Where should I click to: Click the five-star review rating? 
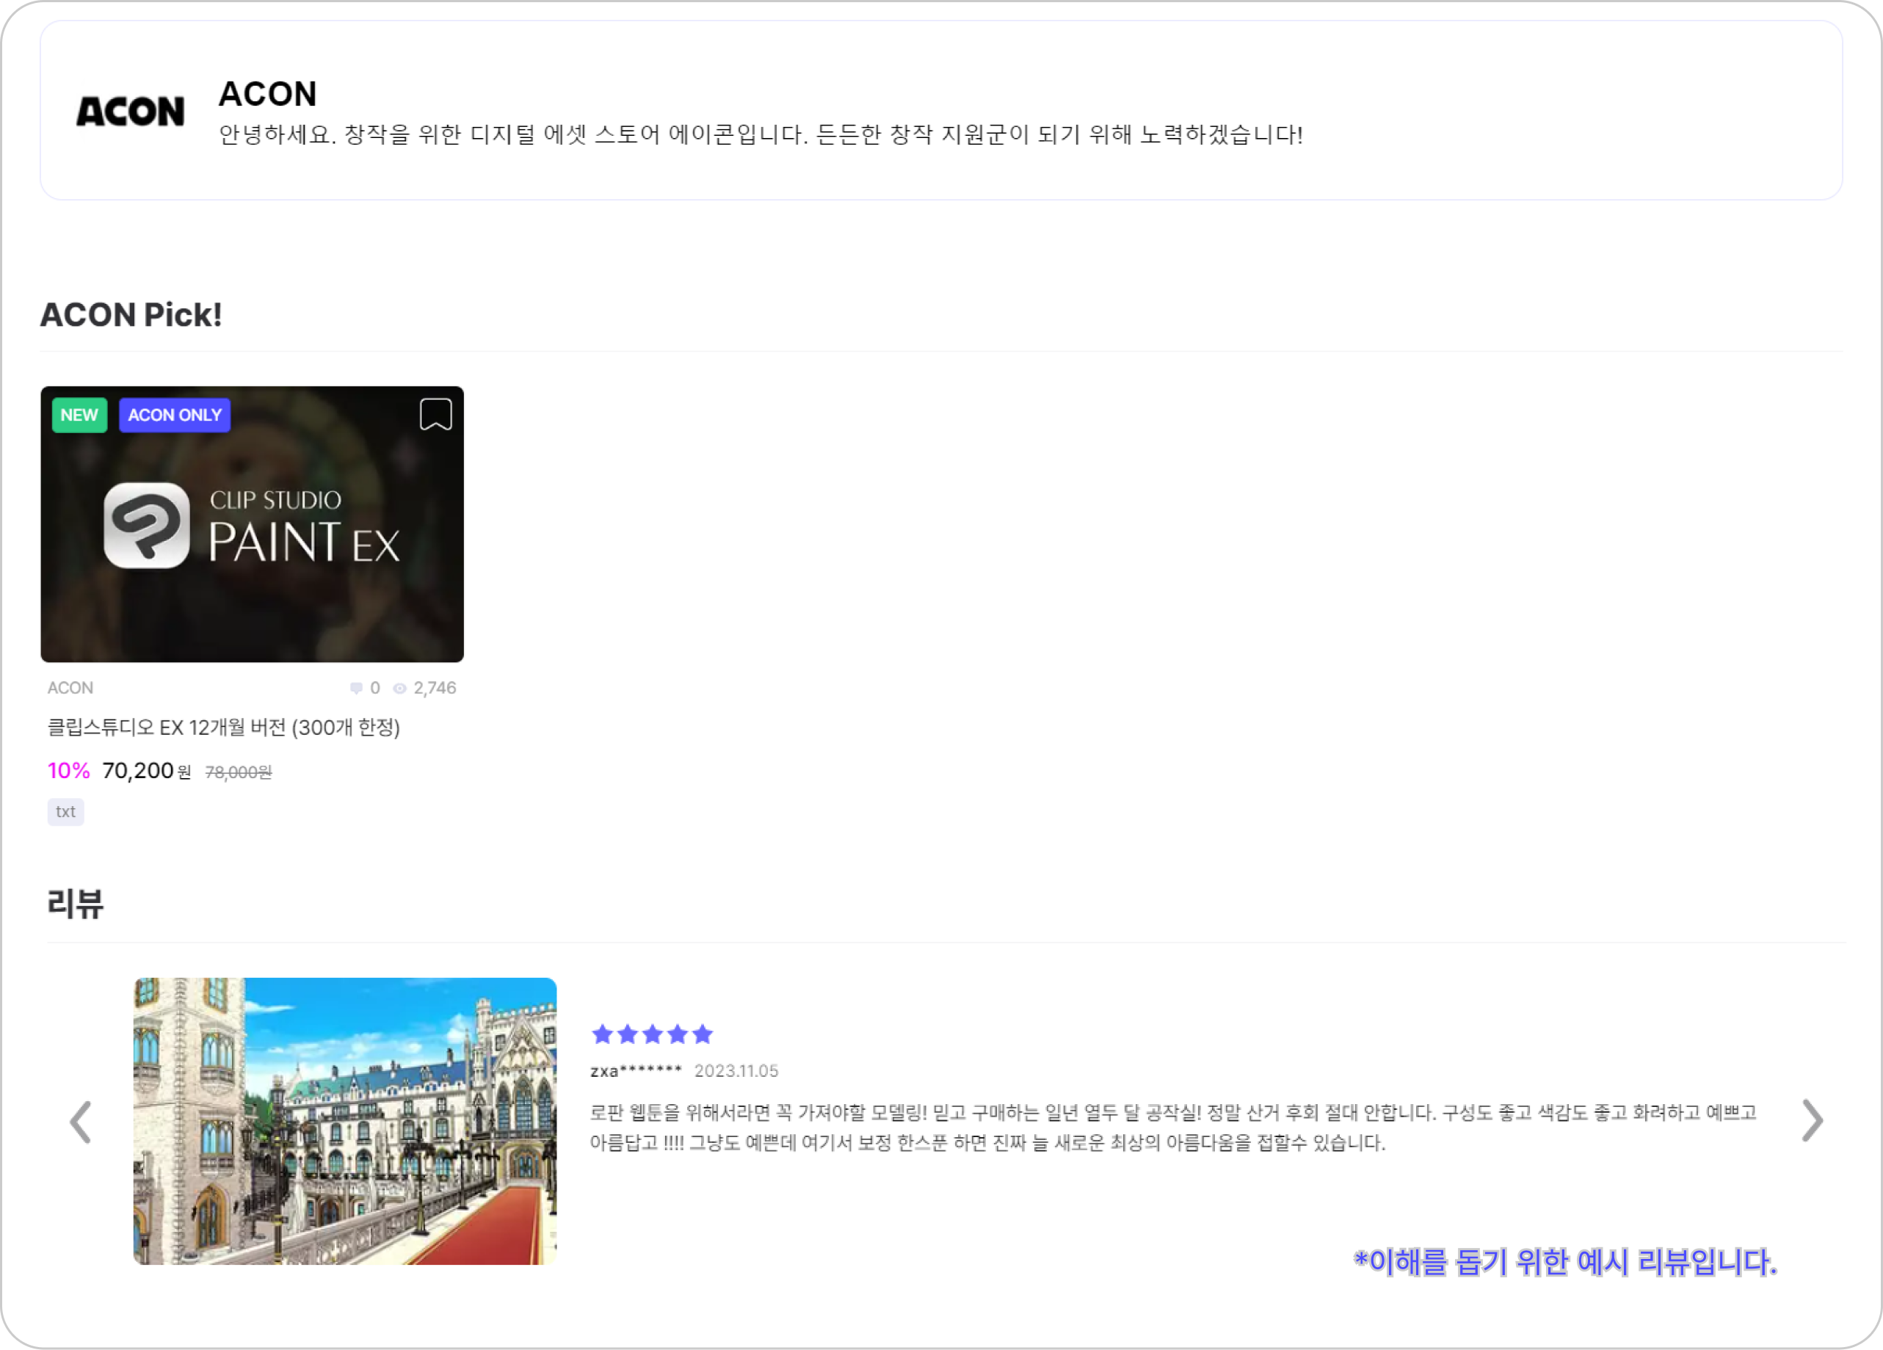[652, 1034]
